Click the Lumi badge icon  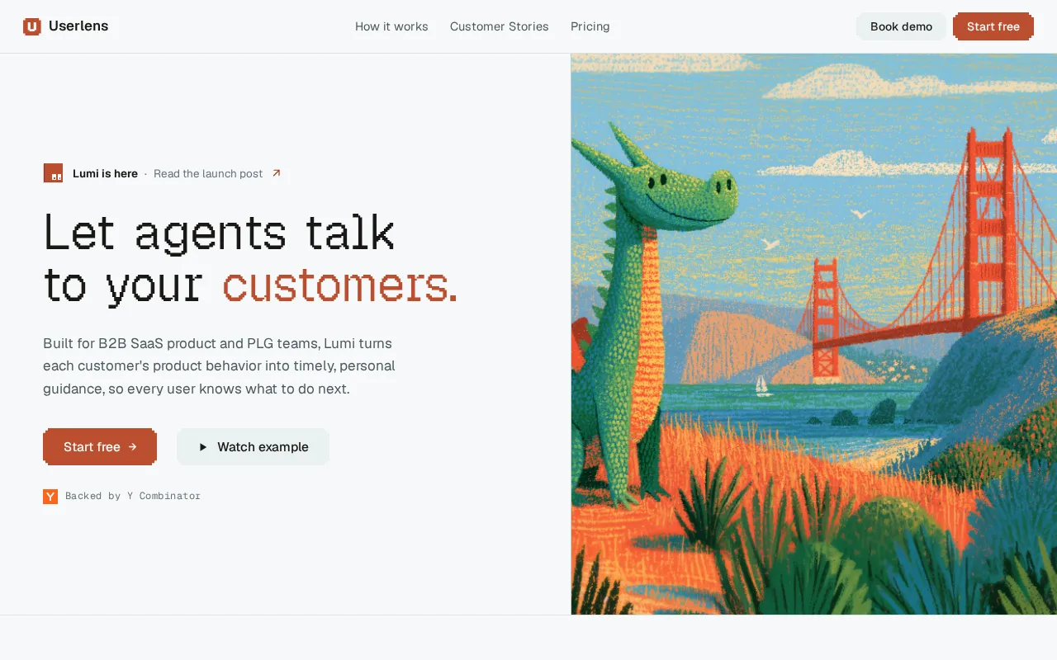coord(53,173)
